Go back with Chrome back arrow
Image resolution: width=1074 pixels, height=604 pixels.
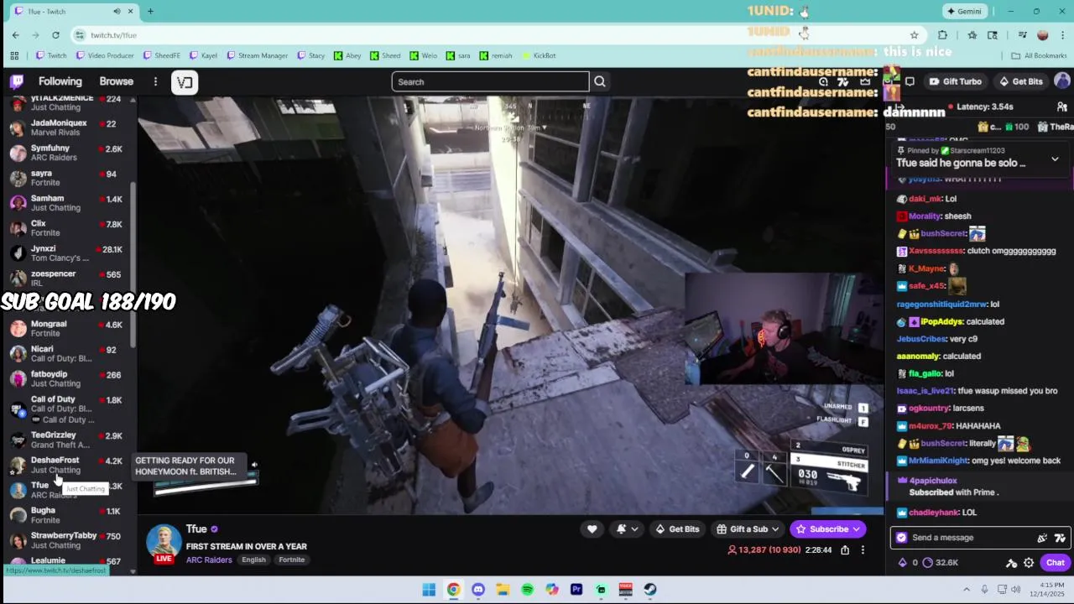click(x=15, y=34)
